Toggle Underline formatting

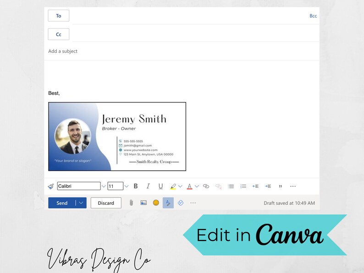160,186
